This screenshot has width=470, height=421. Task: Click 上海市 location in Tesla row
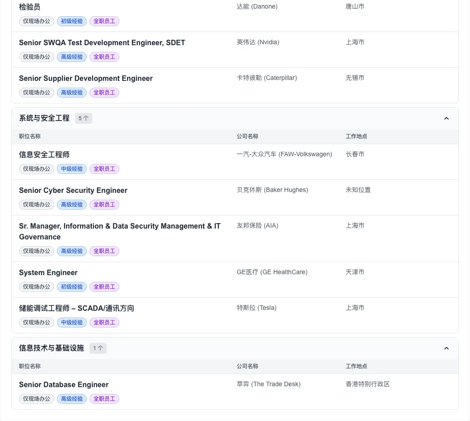tap(355, 308)
